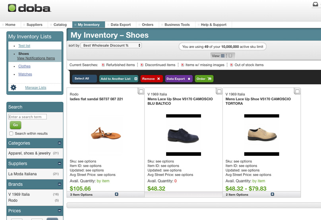Enable Search within results checkbox
321x220 pixels.
(11, 134)
